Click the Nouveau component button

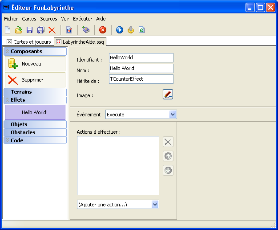click(35, 64)
